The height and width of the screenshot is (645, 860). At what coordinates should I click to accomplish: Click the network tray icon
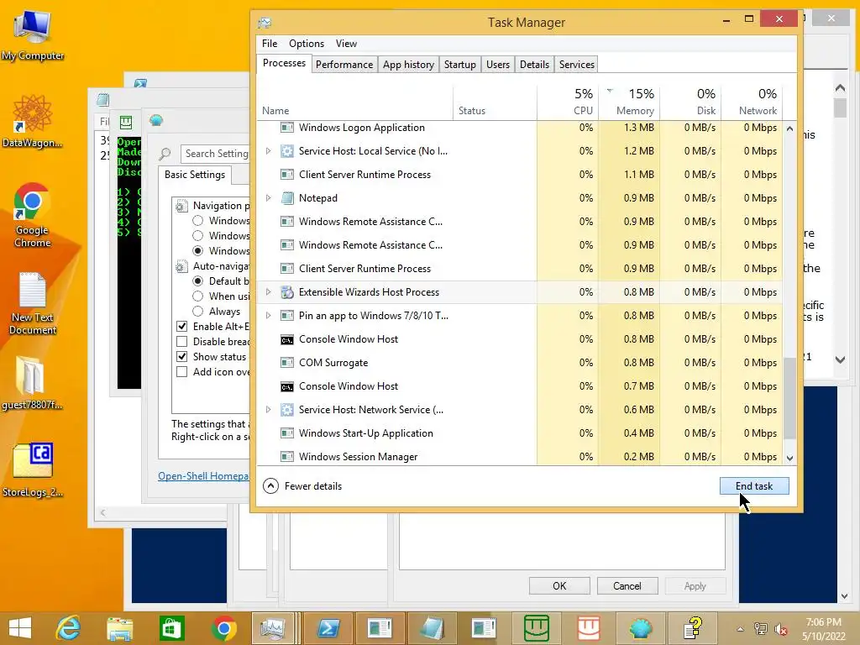[x=760, y=629]
